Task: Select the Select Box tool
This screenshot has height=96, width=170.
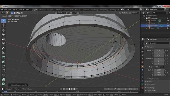Action: (3, 21)
